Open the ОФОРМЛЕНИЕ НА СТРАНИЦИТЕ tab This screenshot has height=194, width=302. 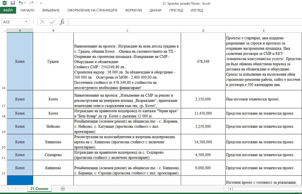click(92, 10)
